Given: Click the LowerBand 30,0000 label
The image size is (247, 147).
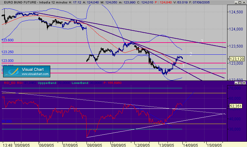Looking at the screenshot, I should [87, 83].
